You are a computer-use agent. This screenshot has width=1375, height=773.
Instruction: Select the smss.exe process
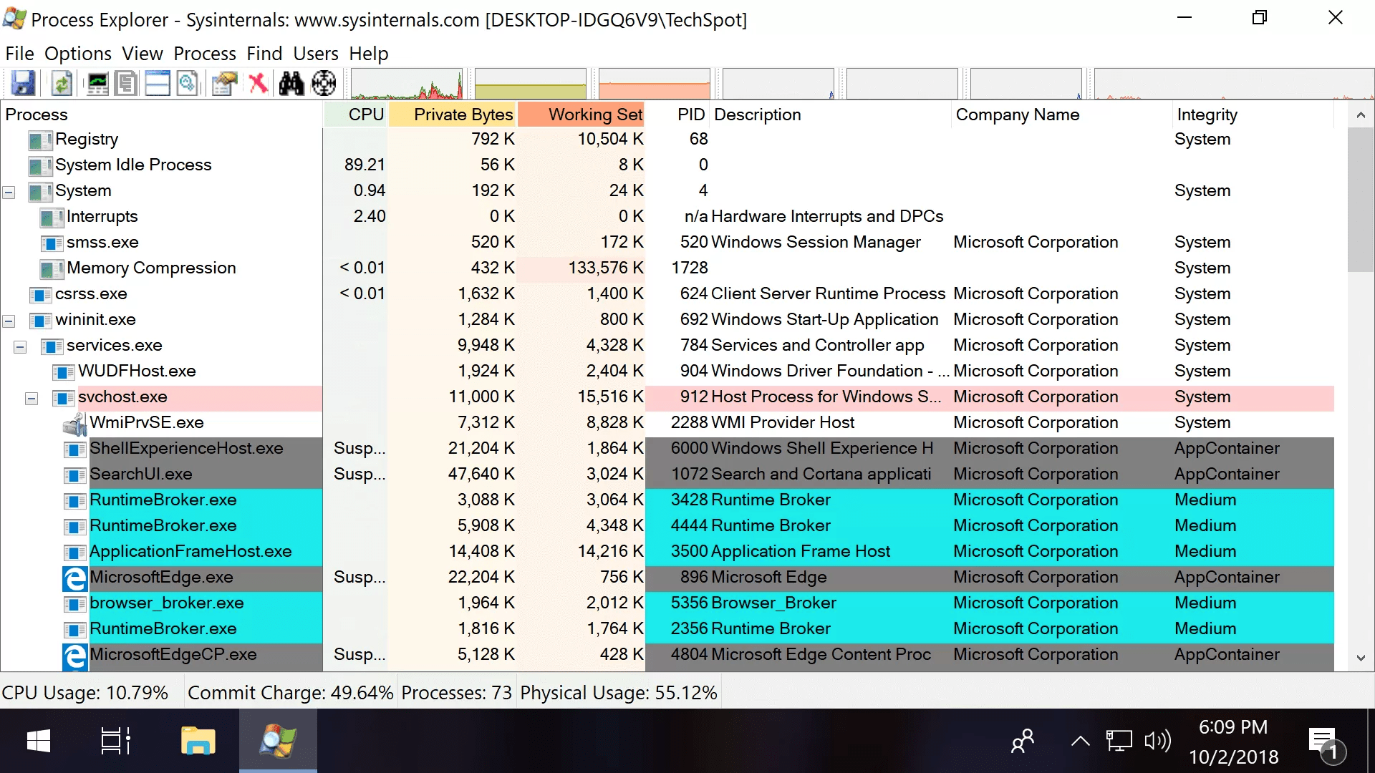coord(667,242)
